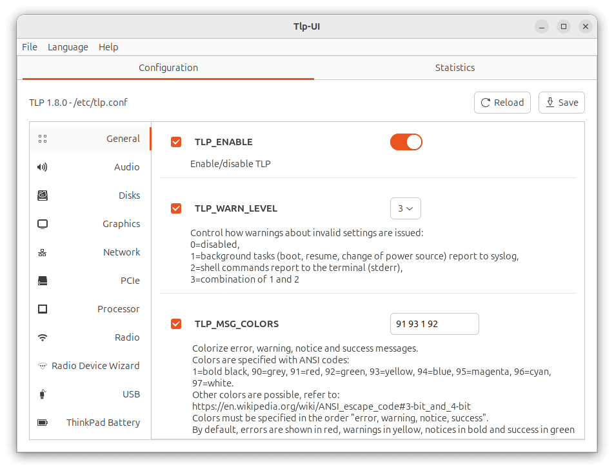Open the warning level dropdown
The height and width of the screenshot is (471, 614).
(405, 208)
